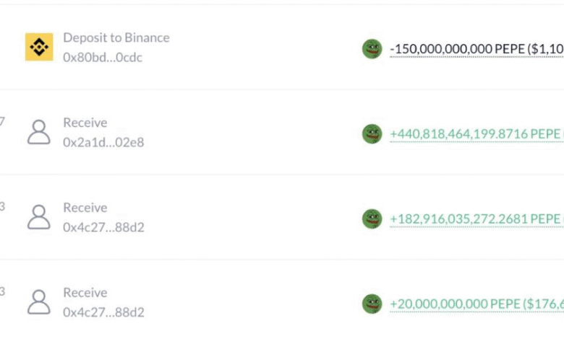
Task: Click the user avatar beside +20,000,000,000 receive
Action: click(39, 302)
